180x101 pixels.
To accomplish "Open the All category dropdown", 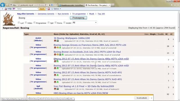I will tap(84, 22).
